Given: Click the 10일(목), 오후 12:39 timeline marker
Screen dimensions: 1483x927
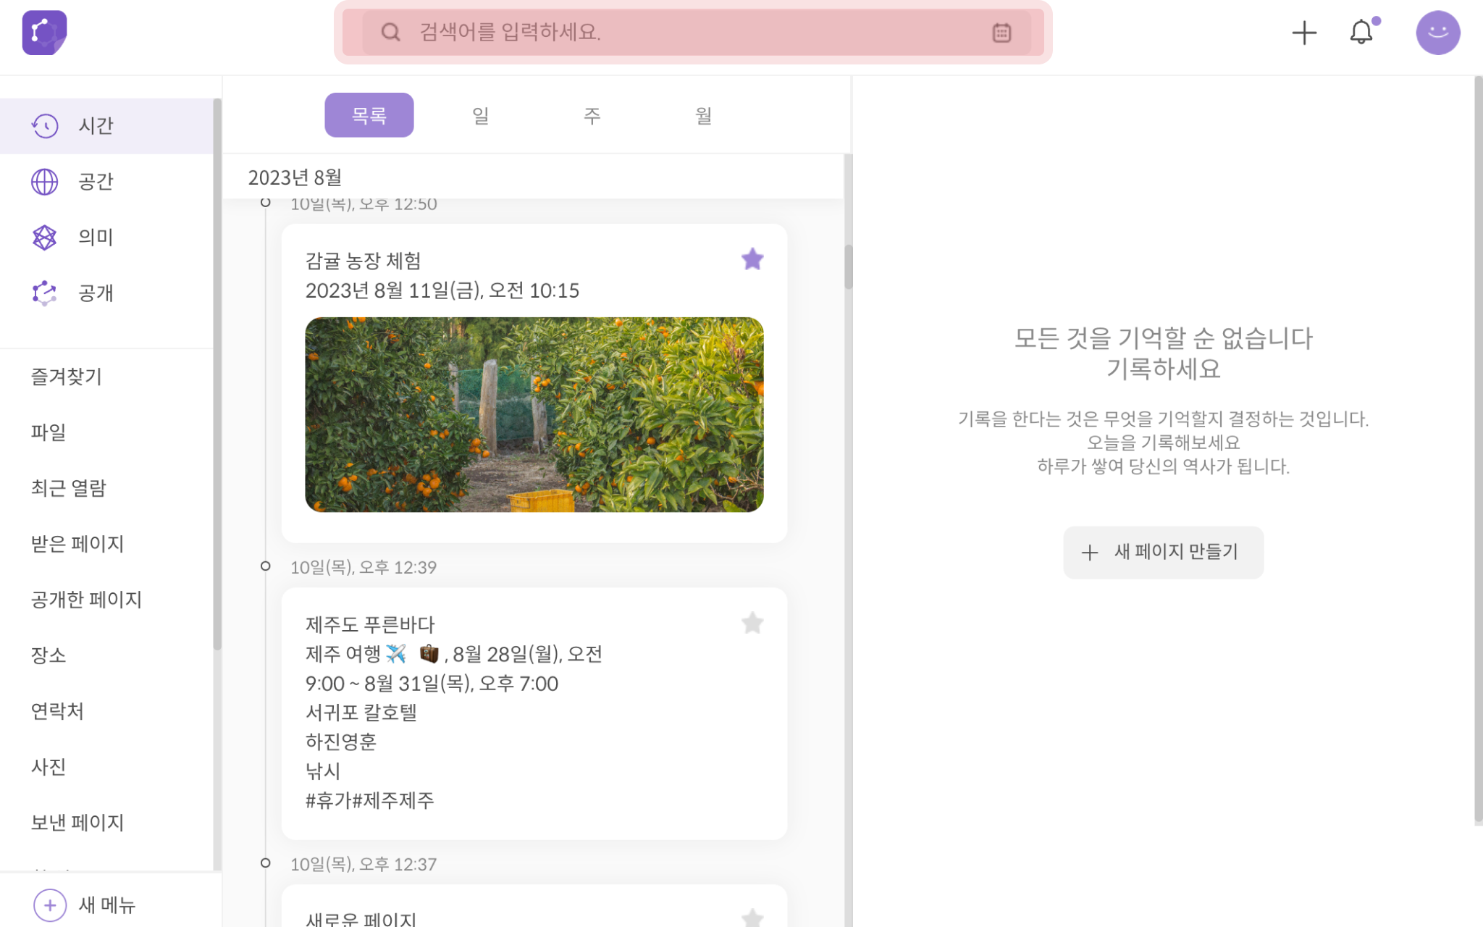Looking at the screenshot, I should tap(266, 566).
